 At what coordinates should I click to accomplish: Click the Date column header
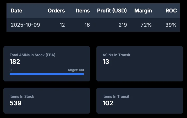(16, 11)
